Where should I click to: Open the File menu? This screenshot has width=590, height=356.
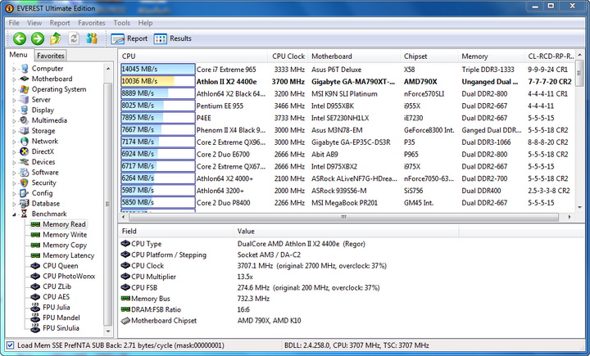tap(14, 23)
